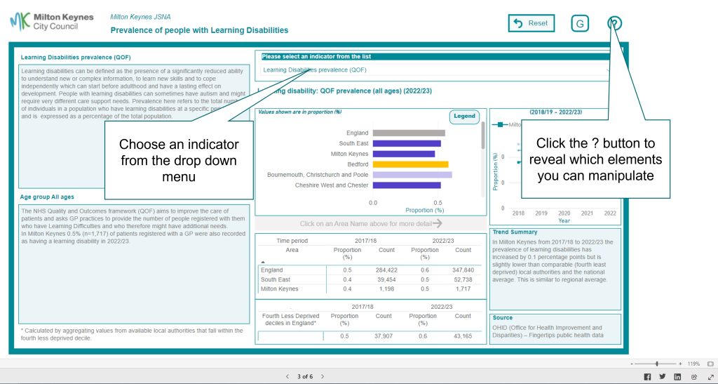718x384 pixels.
Task: Click the 284,422 count cell
Action: tap(386, 270)
